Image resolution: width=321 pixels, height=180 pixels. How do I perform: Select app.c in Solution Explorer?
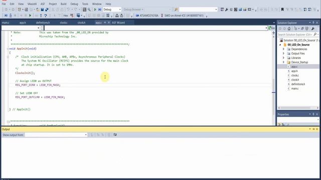(x=294, y=66)
